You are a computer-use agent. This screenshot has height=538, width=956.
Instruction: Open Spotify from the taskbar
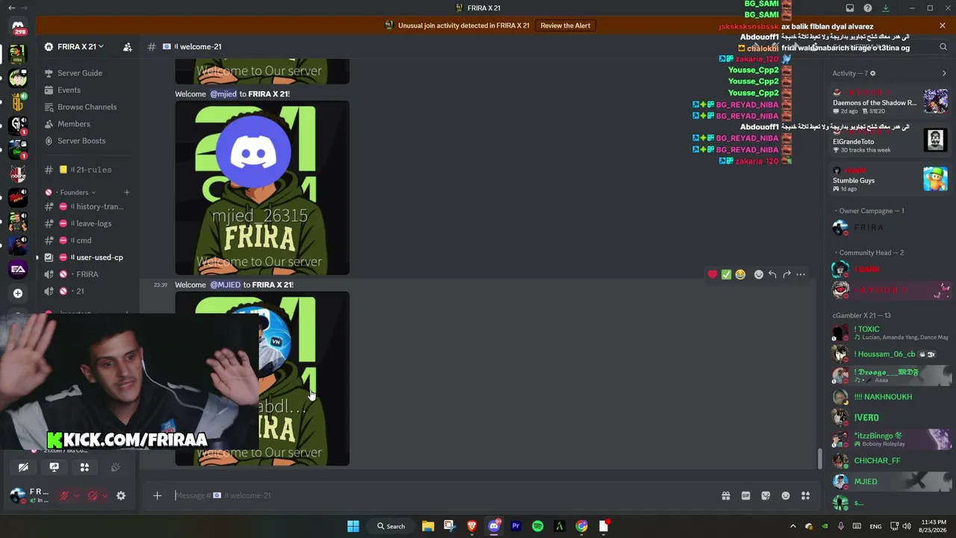pyautogui.click(x=538, y=526)
